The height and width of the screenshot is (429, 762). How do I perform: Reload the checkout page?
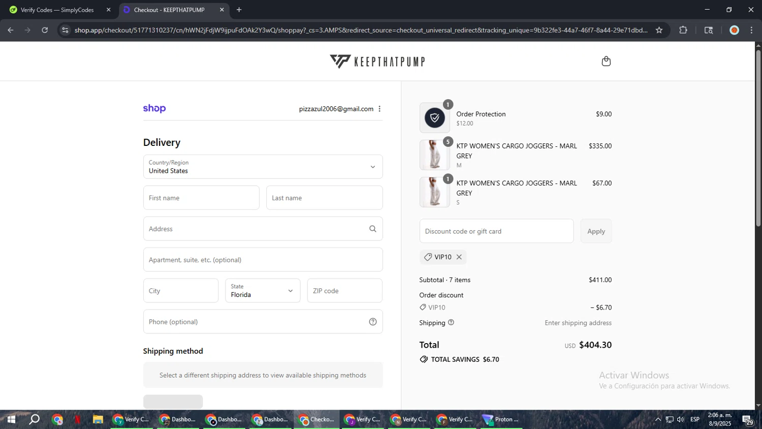(45, 30)
